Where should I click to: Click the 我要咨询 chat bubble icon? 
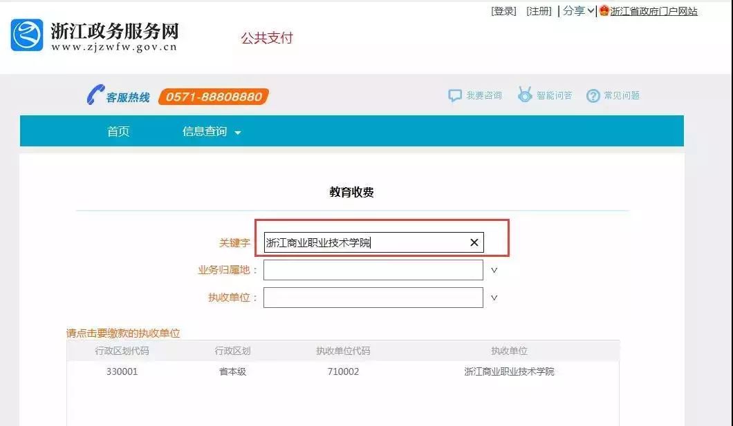(x=454, y=96)
